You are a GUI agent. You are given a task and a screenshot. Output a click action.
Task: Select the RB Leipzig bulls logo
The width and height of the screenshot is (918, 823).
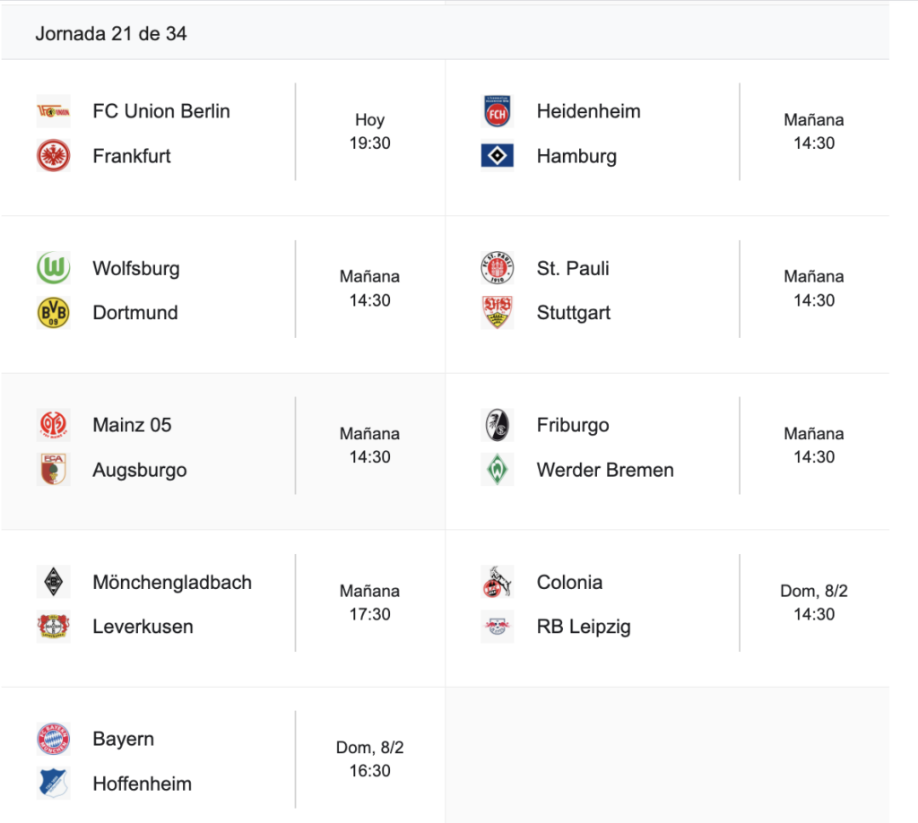[x=498, y=627]
